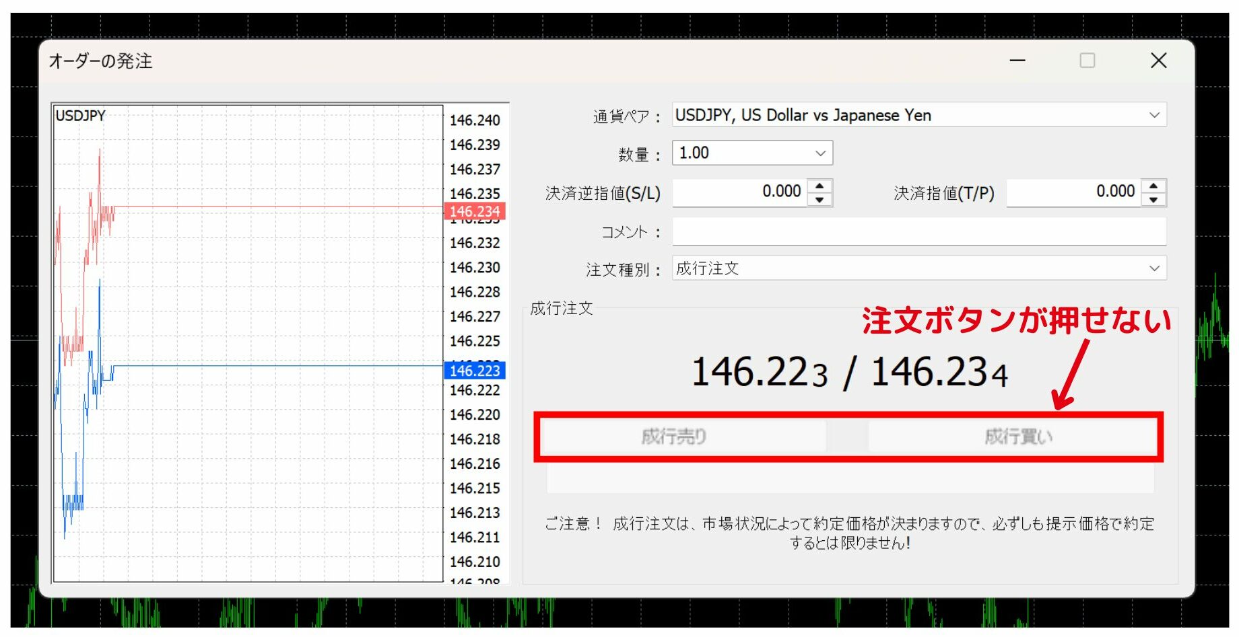The height and width of the screenshot is (637, 1239).
Task: Click the blue bid price label 146.223
Action: coord(475,371)
